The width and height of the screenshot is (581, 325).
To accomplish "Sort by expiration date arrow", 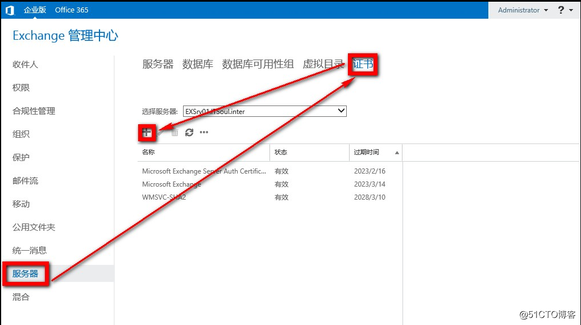I will coord(397,153).
